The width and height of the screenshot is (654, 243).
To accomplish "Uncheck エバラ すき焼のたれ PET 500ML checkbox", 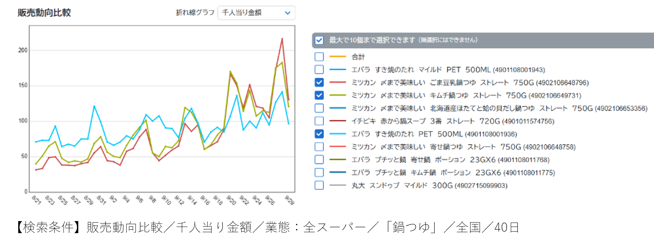I will click(x=319, y=134).
